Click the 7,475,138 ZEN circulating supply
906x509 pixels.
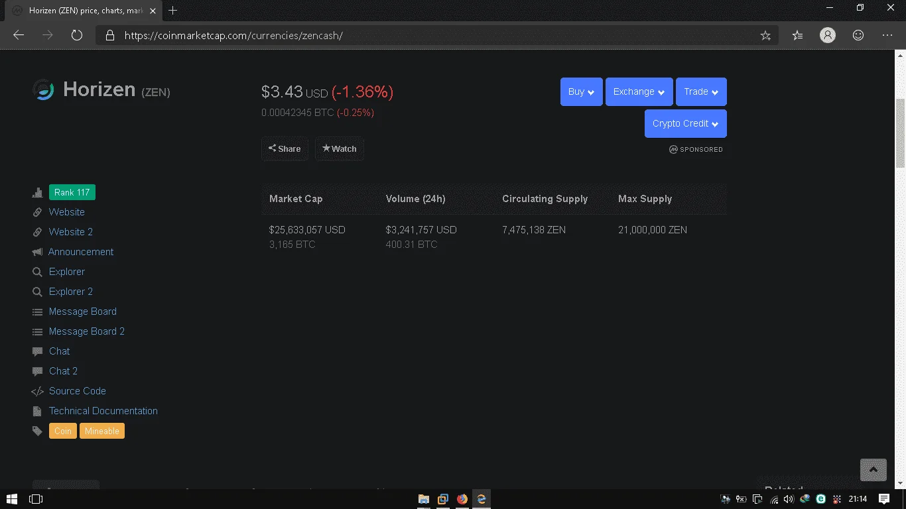point(534,230)
